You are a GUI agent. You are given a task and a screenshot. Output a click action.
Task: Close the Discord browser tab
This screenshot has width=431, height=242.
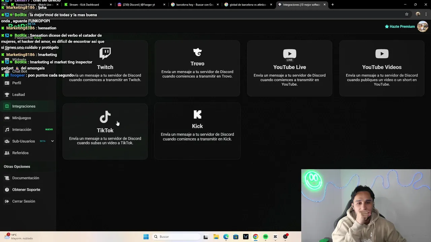click(164, 5)
